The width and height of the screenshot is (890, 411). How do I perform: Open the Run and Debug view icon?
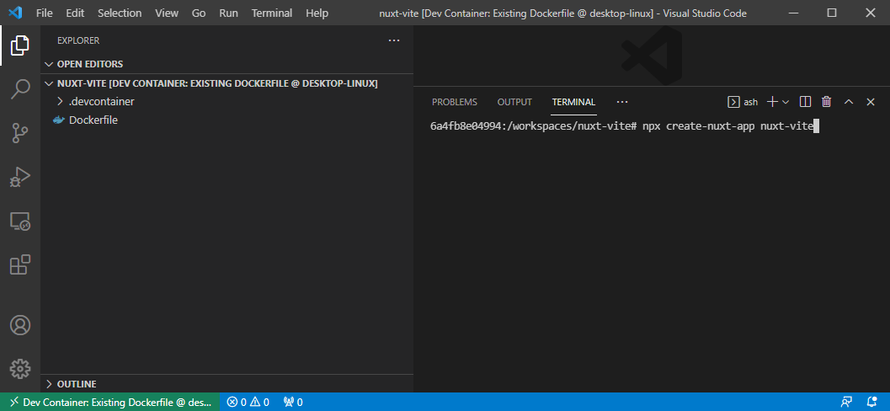point(20,177)
